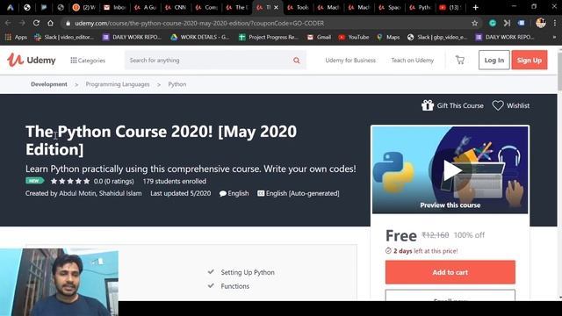The height and width of the screenshot is (316, 562).
Task: Click 'Last updated 5/2020' text
Action: point(181,193)
